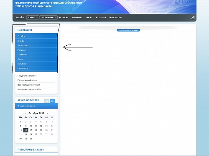Click the НА ПРАВАХ РЕКЛАМЫ label
The height and width of the screenshot is (156, 209).
pyautogui.click(x=128, y=30)
